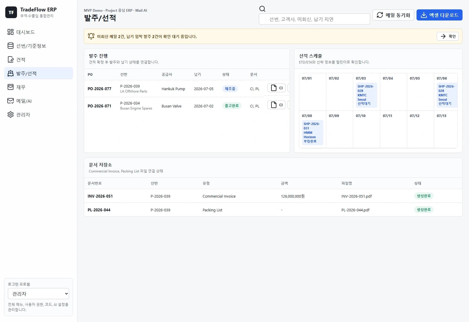469x322 pixels.
Task: Click file name INV-2026-051.pdf
Action: (x=356, y=196)
